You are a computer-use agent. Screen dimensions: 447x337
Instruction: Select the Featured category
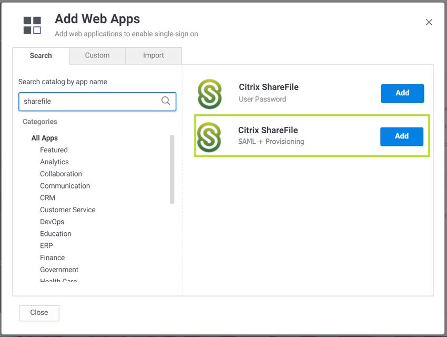click(x=54, y=150)
